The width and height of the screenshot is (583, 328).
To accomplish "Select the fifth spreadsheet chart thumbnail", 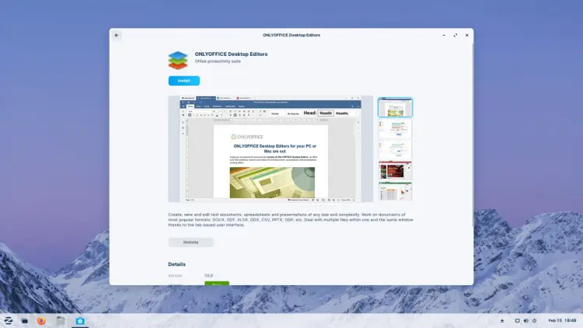I will click(x=395, y=191).
